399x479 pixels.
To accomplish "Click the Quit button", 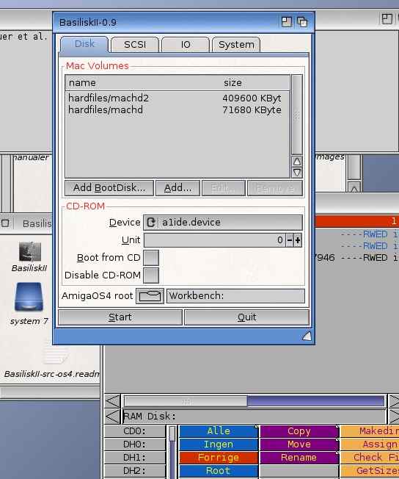I will 246,317.
